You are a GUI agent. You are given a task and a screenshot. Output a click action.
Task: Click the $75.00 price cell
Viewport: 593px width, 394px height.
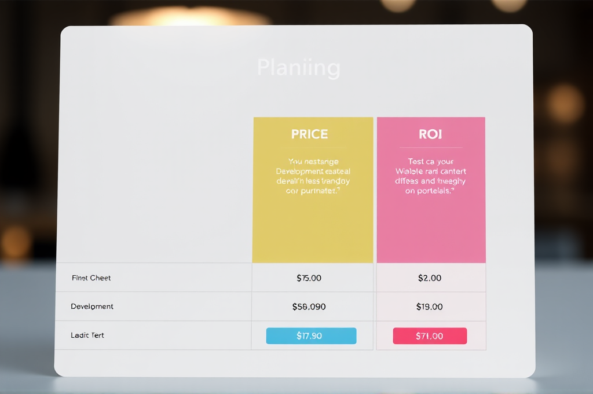pos(309,278)
